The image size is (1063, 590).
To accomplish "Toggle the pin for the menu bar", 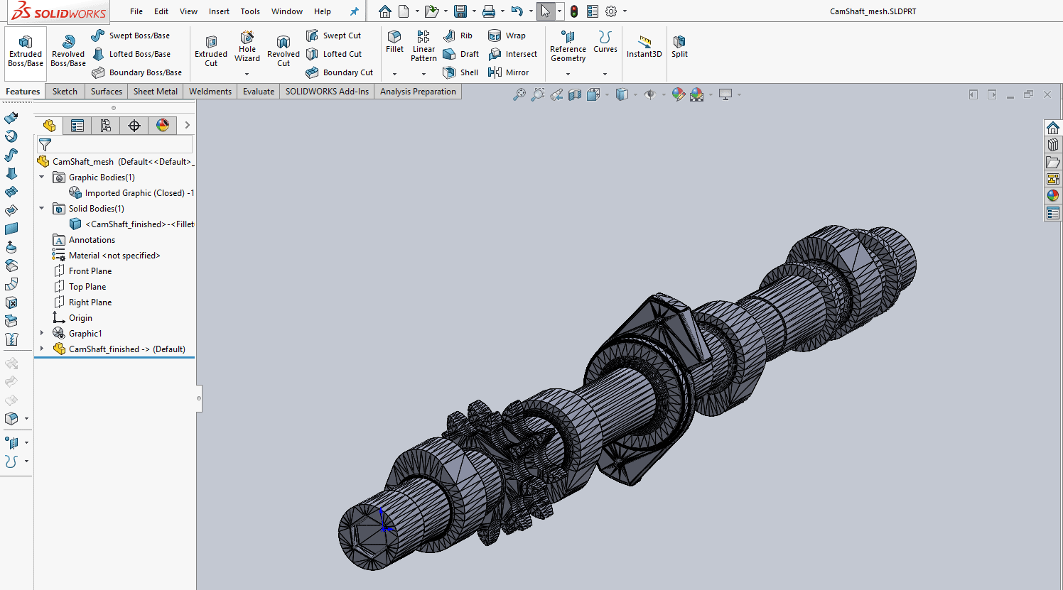I will point(354,11).
